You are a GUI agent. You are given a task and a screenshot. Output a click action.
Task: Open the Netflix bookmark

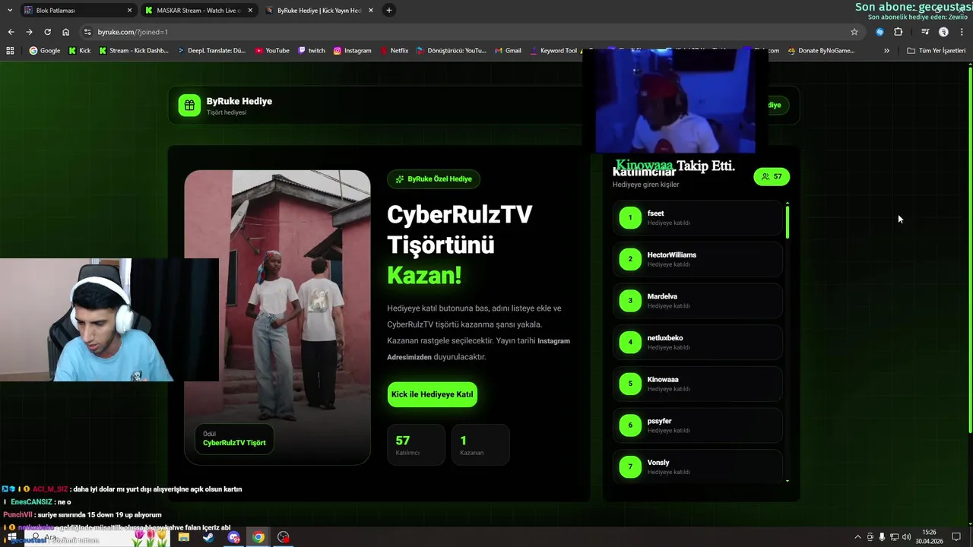(x=394, y=51)
